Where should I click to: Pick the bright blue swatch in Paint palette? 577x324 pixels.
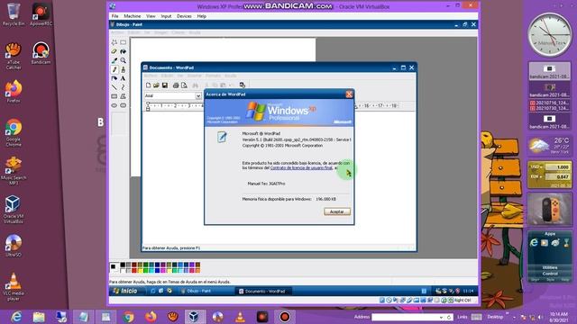click(157, 270)
